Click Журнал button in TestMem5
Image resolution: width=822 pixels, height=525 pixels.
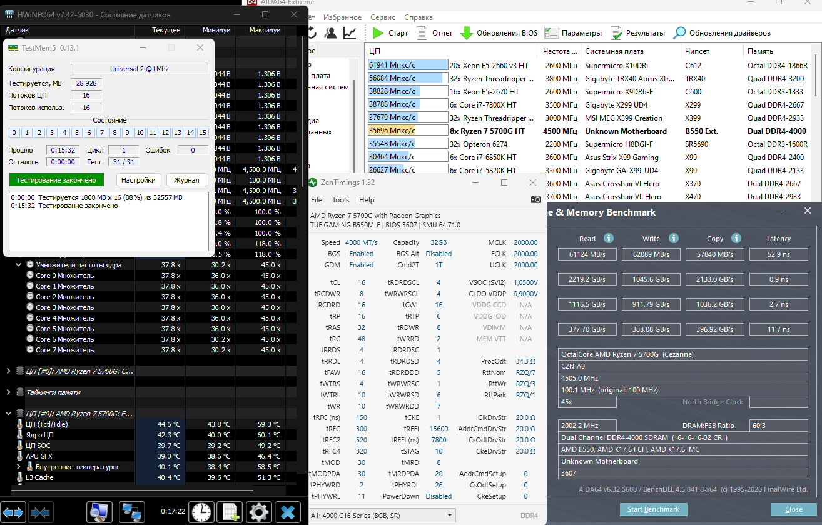pyautogui.click(x=186, y=180)
